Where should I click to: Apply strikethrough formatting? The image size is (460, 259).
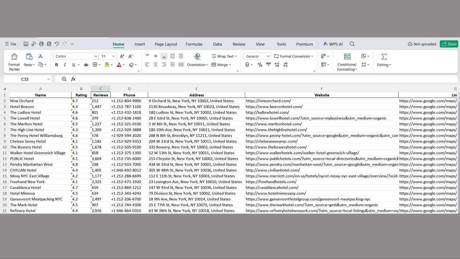tap(86, 65)
